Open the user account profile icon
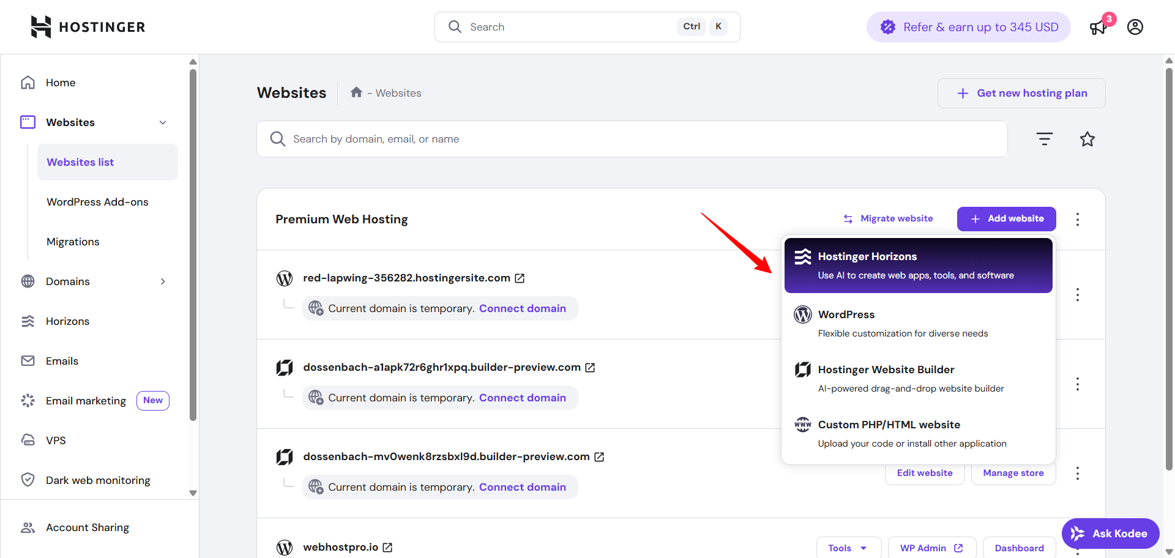1175x558 pixels. [x=1135, y=27]
